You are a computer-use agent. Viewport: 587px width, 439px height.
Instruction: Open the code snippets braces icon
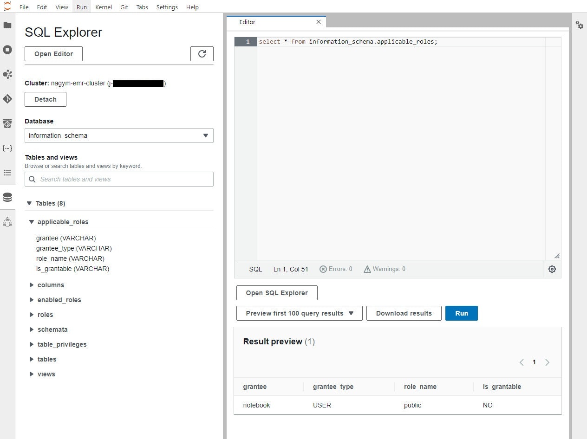click(7, 148)
